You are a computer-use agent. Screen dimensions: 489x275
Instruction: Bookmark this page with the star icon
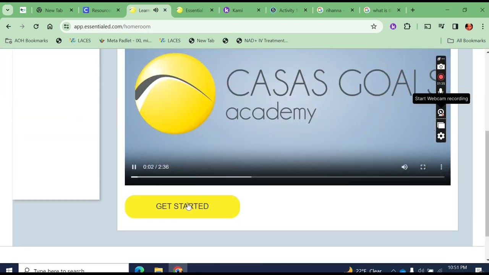tap(374, 26)
